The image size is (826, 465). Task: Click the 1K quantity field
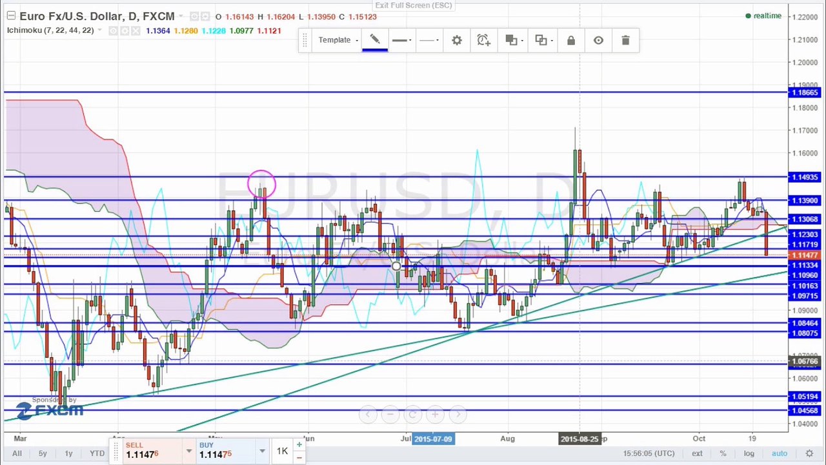tap(282, 451)
